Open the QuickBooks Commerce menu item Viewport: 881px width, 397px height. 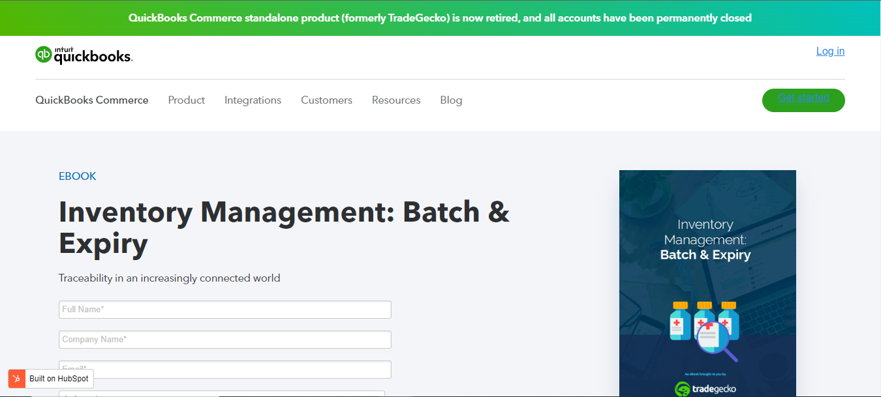click(92, 100)
